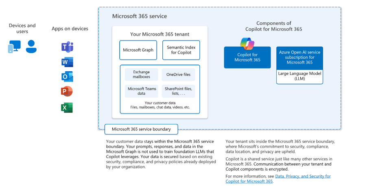Select Azure Open AI service subscription box
391x186 pixels.
[299, 58]
